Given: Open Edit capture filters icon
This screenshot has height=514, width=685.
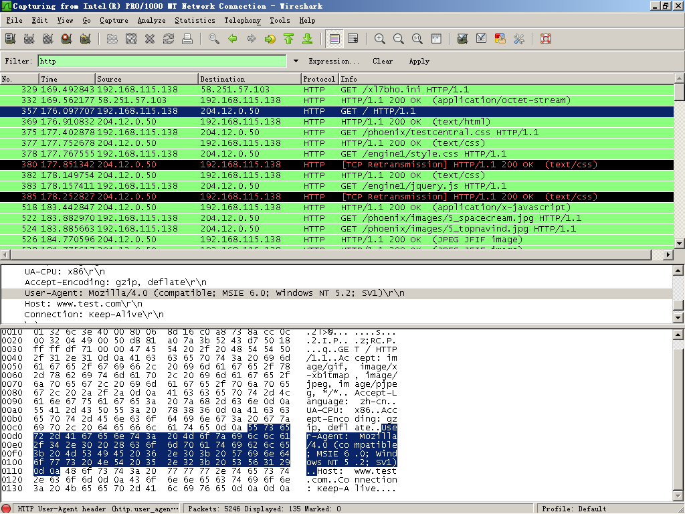Looking at the screenshot, I should pos(463,39).
